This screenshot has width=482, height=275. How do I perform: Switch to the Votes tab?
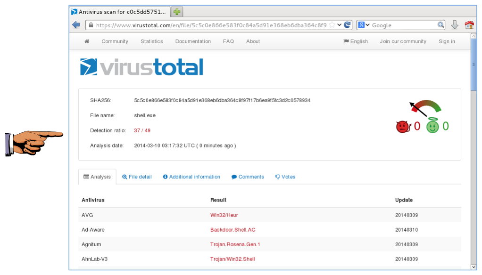click(285, 177)
